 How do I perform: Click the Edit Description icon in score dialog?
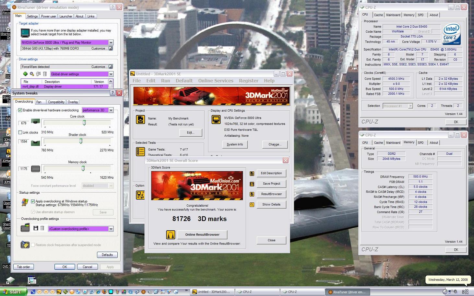(252, 174)
